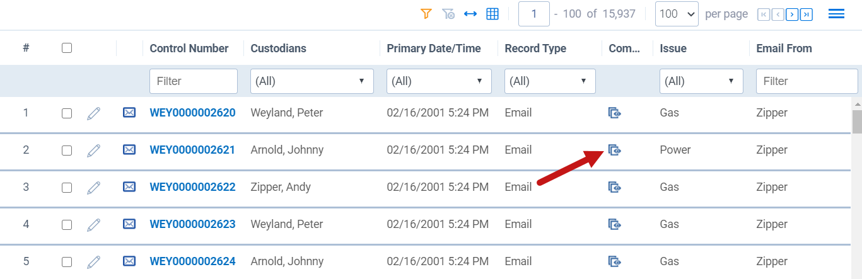
Task: Open document WEY0000002624
Action: [192, 261]
